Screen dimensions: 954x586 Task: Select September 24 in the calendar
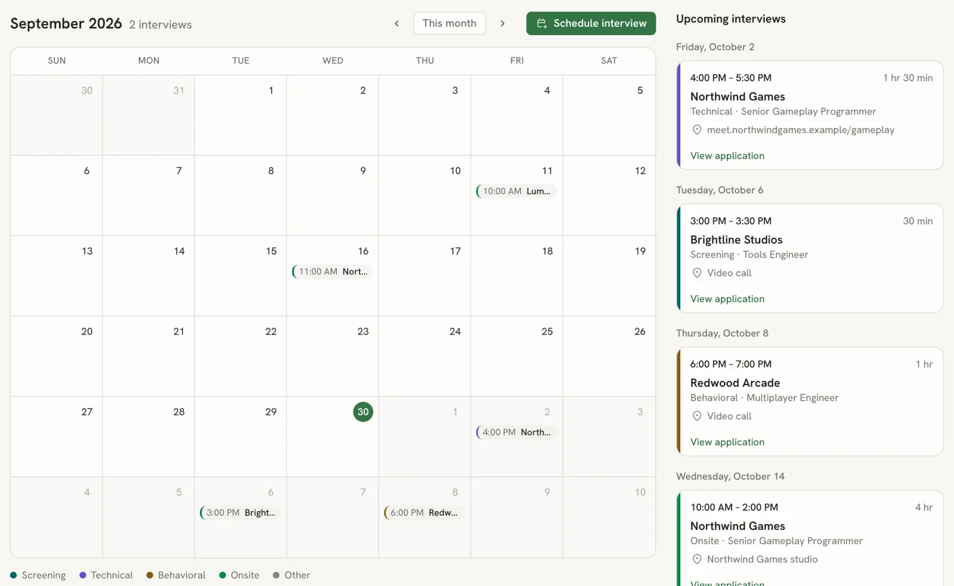click(x=425, y=356)
